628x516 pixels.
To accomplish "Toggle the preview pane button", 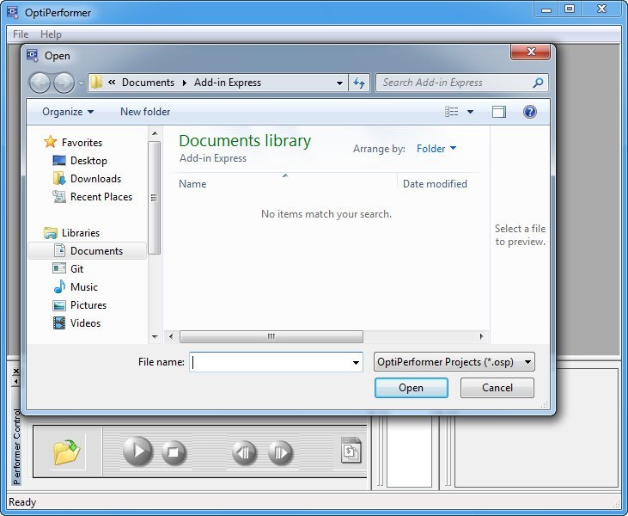I will [498, 112].
